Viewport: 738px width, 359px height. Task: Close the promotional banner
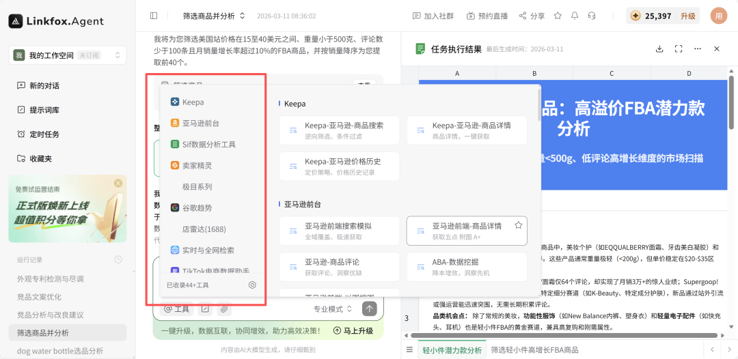(118, 183)
